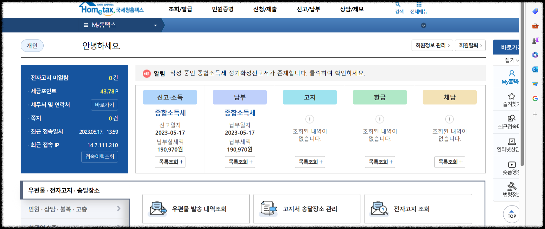
Task: Click the 개인 badge button
Action: pos(32,46)
